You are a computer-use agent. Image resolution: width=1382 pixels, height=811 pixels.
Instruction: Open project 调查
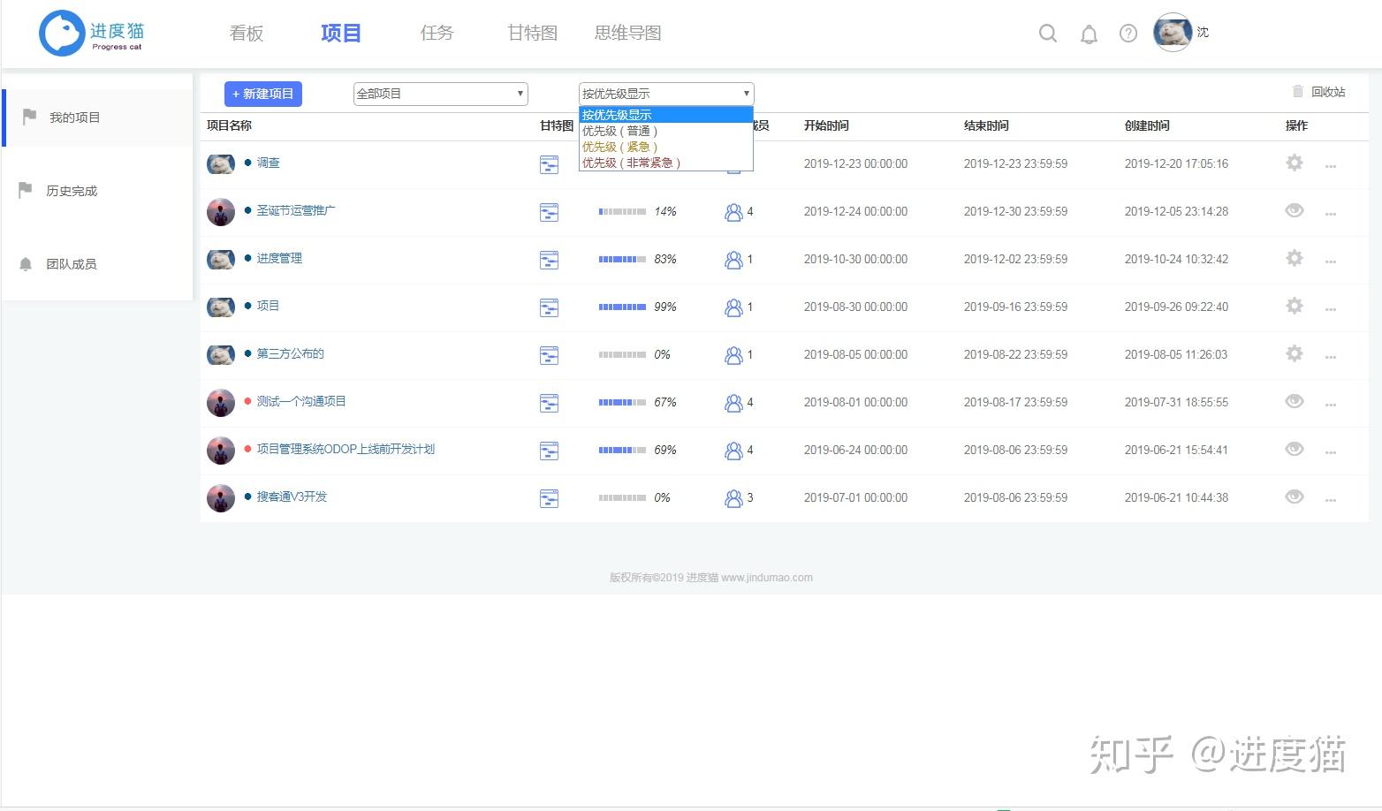click(269, 163)
